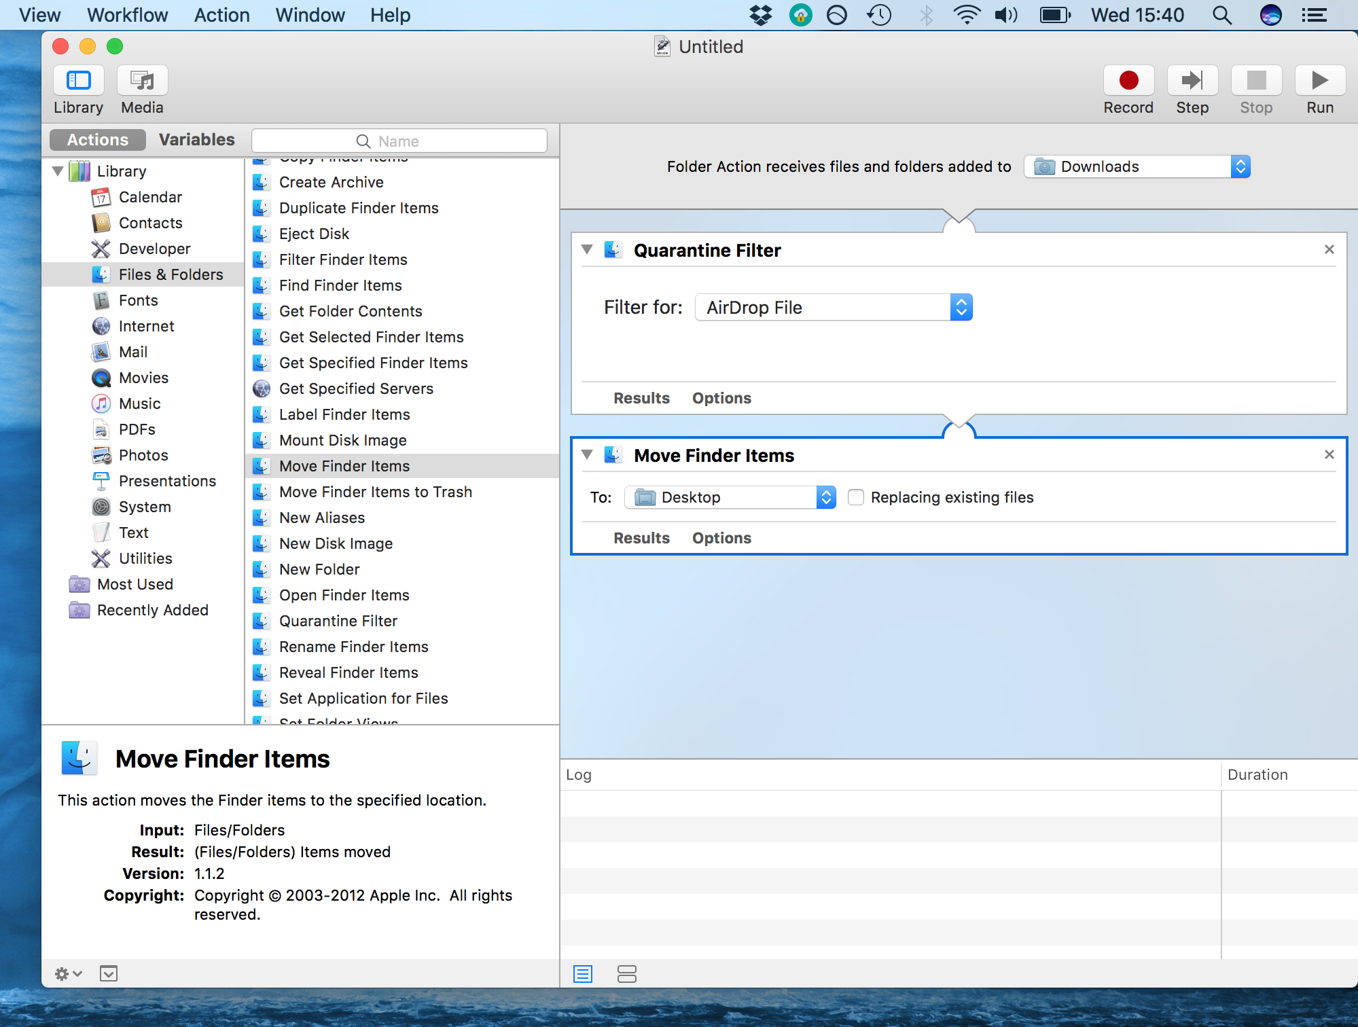This screenshot has width=1358, height=1027.
Task: Select Files & Folders category
Action: (x=143, y=274)
